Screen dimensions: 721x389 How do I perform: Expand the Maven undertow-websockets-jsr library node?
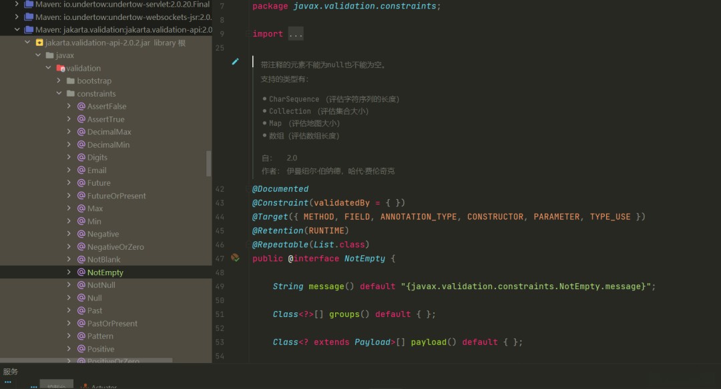(17, 17)
